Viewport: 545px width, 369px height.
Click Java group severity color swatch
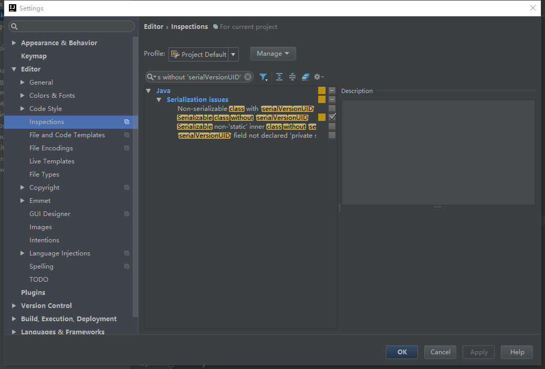[x=322, y=90]
